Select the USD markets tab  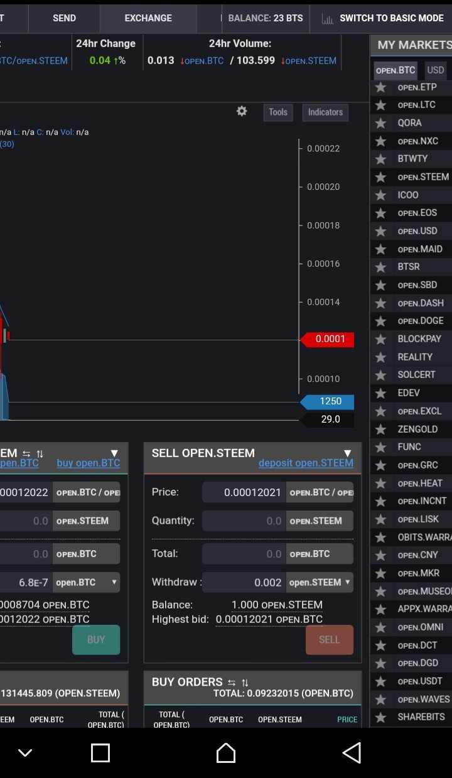(435, 70)
